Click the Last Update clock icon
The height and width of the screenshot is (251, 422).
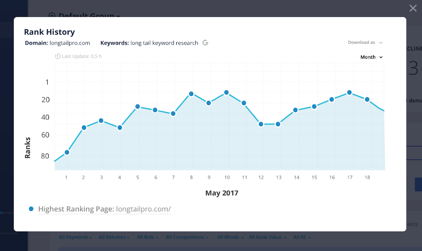58,56
